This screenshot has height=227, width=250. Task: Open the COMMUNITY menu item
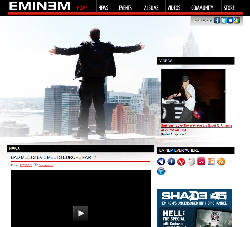(x=202, y=8)
